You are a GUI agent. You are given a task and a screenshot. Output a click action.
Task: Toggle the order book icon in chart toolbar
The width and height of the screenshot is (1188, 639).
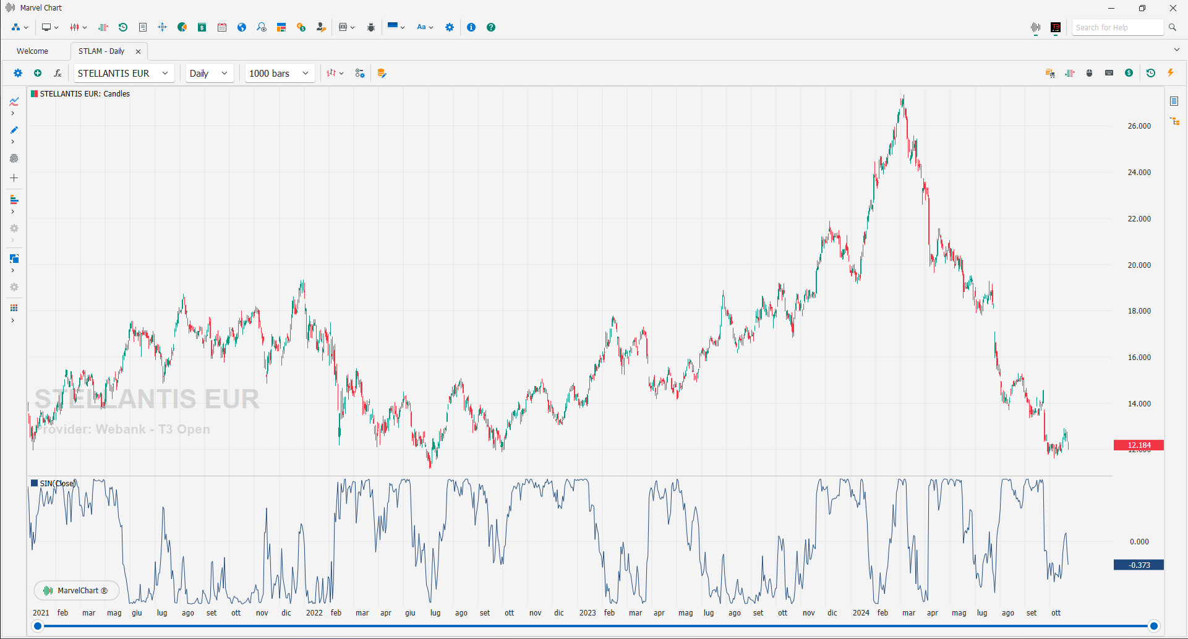[1070, 73]
